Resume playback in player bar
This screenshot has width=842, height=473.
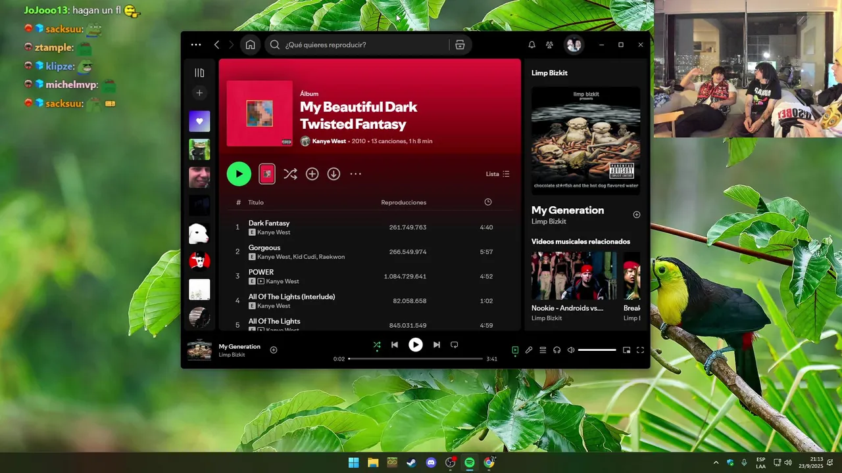point(416,345)
